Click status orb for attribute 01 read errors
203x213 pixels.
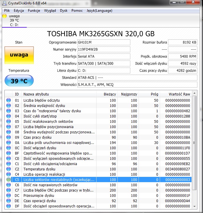[9, 100]
